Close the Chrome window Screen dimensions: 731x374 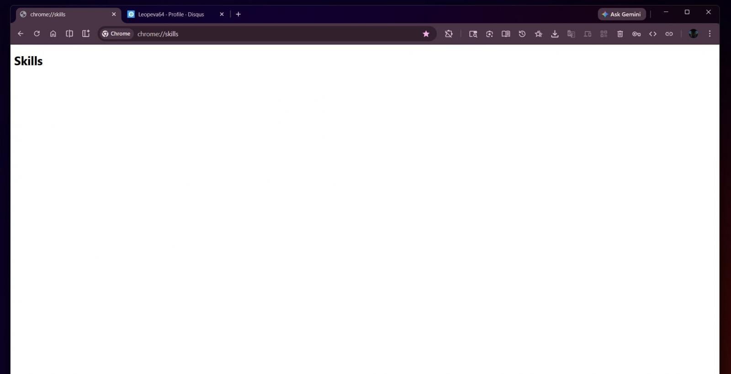point(708,12)
